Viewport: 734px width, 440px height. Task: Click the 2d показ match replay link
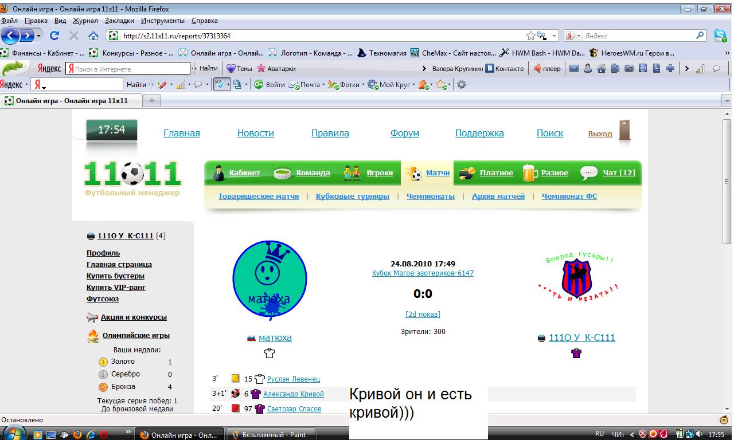point(423,314)
